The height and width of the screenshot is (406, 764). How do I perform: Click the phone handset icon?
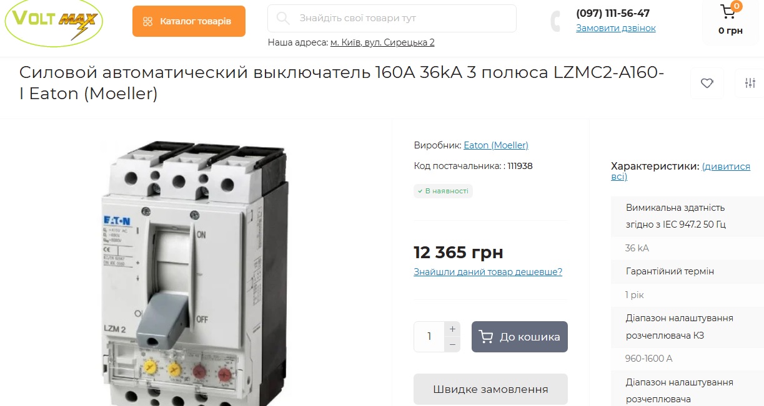[x=555, y=21]
